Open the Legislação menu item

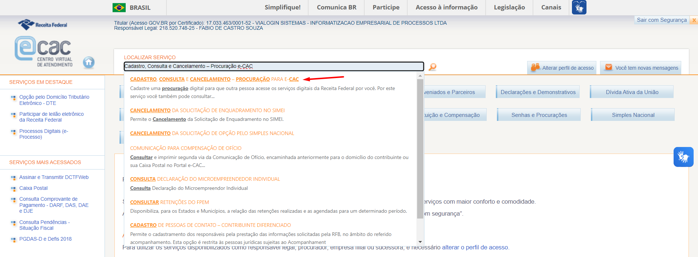tap(509, 7)
